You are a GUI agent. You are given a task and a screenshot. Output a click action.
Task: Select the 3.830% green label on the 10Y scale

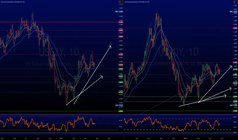pyautogui.click(x=235, y=102)
